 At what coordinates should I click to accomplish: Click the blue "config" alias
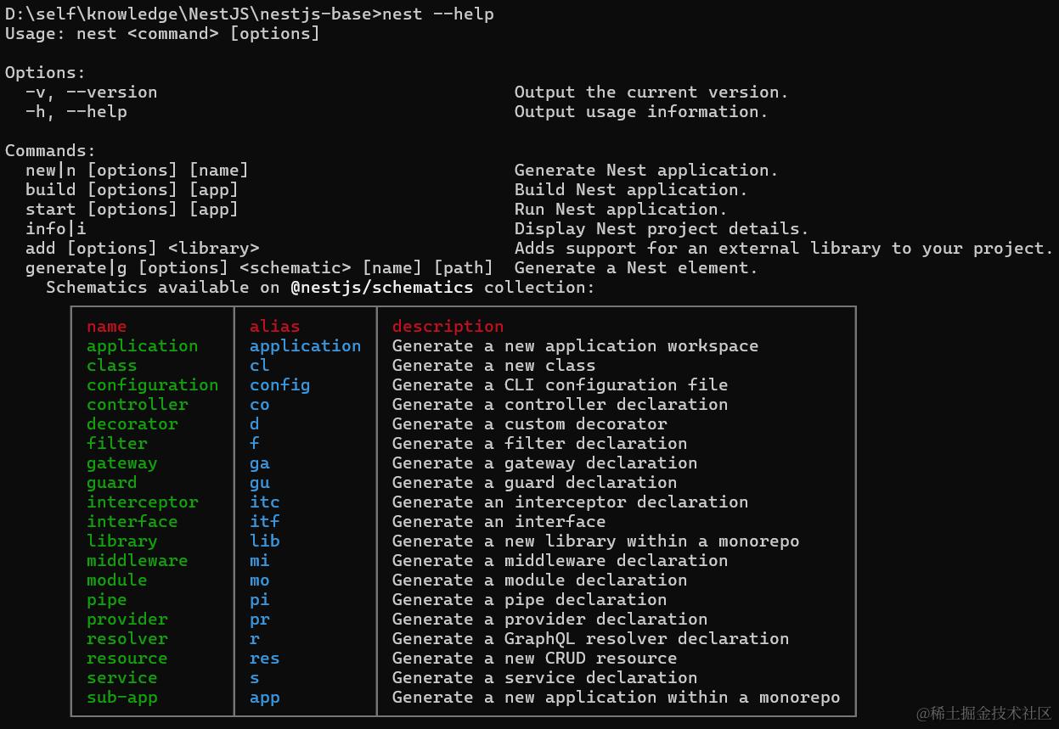pyautogui.click(x=279, y=384)
